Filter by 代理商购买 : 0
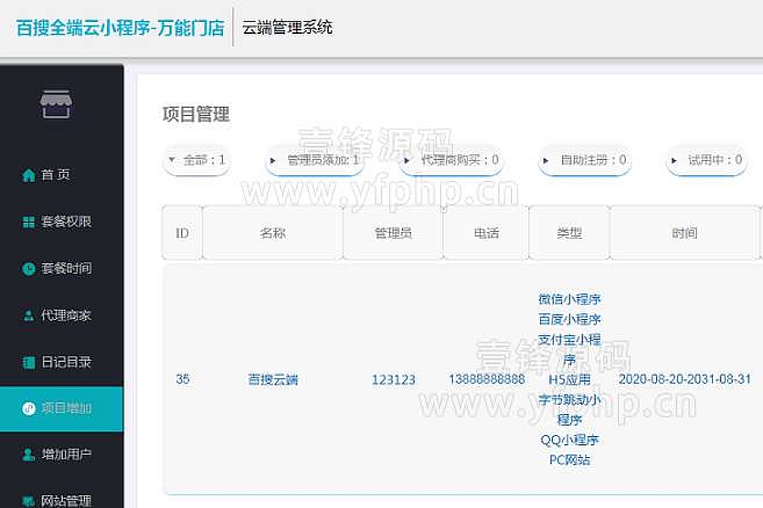The height and width of the screenshot is (508, 763). click(451, 160)
